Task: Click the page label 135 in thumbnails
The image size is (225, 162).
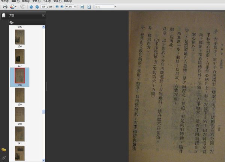Action: tap(19, 27)
